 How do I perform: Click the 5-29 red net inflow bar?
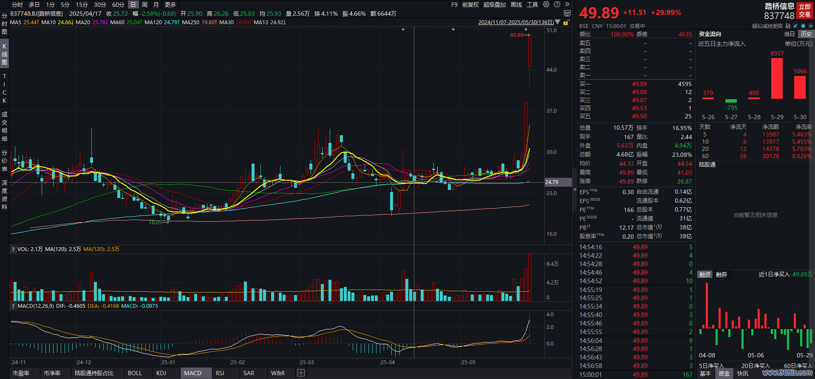(x=777, y=78)
